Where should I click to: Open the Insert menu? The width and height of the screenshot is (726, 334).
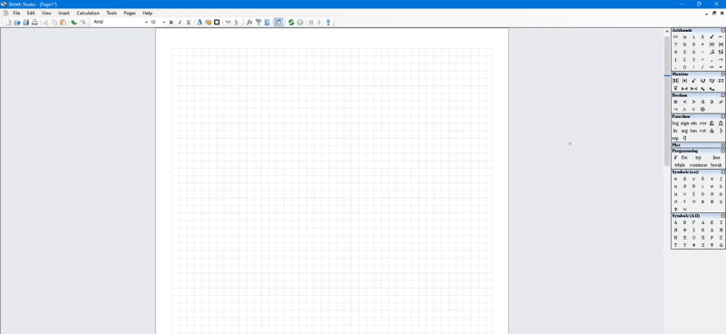pyautogui.click(x=64, y=13)
